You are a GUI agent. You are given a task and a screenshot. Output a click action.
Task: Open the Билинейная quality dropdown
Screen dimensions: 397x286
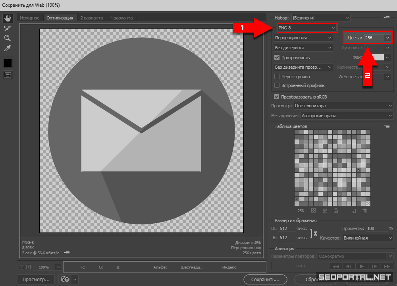(x=368, y=238)
